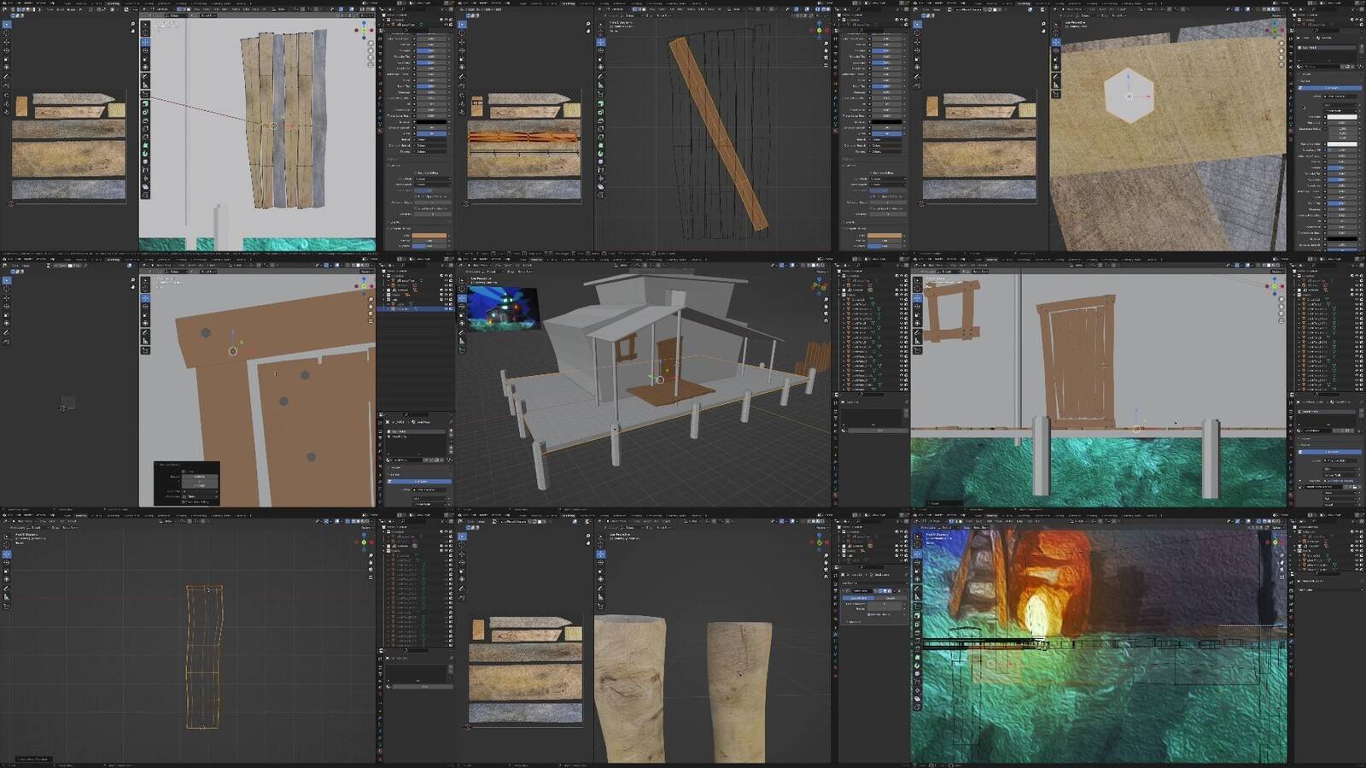Screen dimensions: 1366x768
Task: Pick the Rotate tool in the house-model viewport
Action: click(x=462, y=306)
